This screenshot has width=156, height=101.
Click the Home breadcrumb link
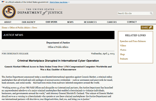coord(4,28)
